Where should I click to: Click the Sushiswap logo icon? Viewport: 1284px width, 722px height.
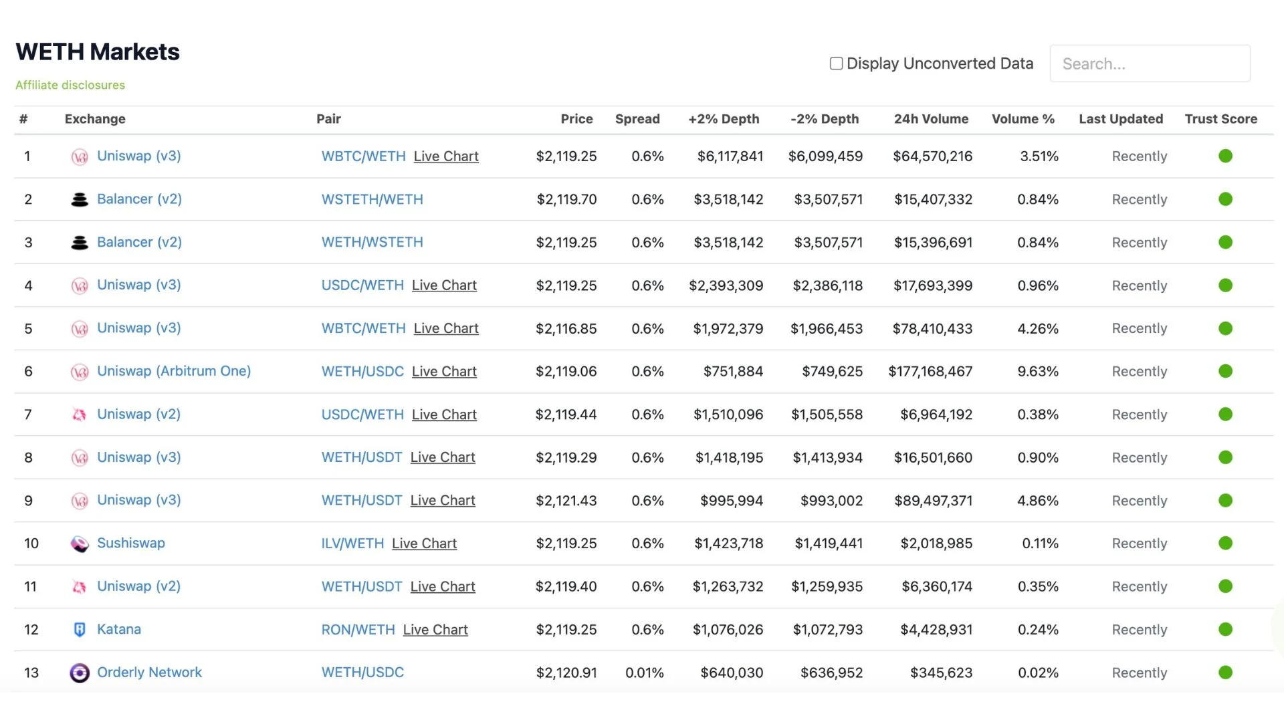coord(80,544)
